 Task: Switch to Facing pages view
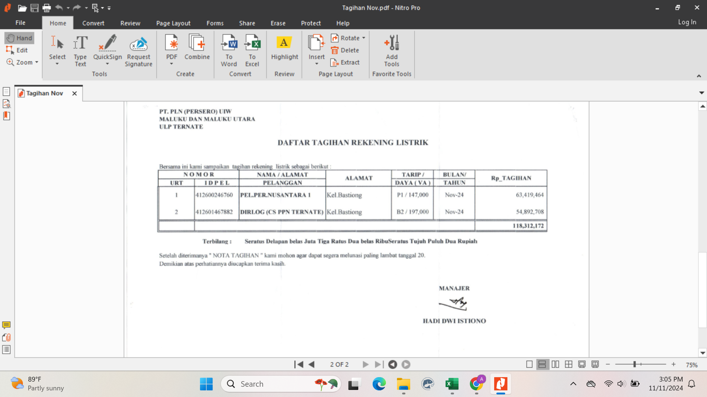coord(555,364)
